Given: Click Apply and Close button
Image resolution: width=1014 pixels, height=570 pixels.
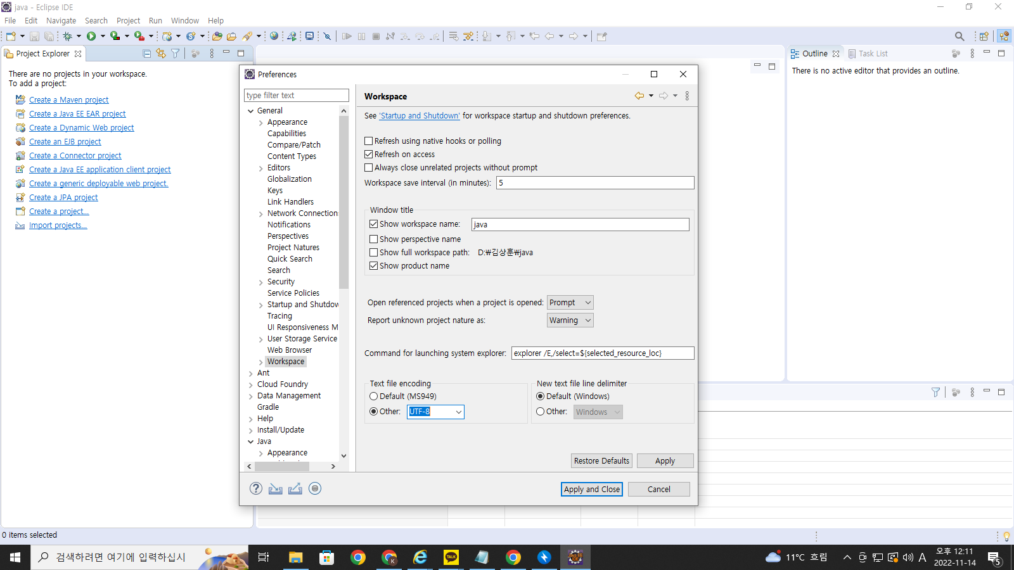Looking at the screenshot, I should [x=592, y=489].
